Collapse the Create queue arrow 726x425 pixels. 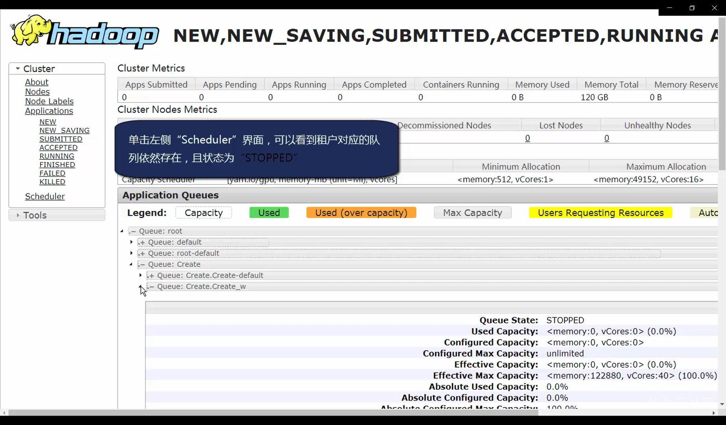[x=131, y=264]
